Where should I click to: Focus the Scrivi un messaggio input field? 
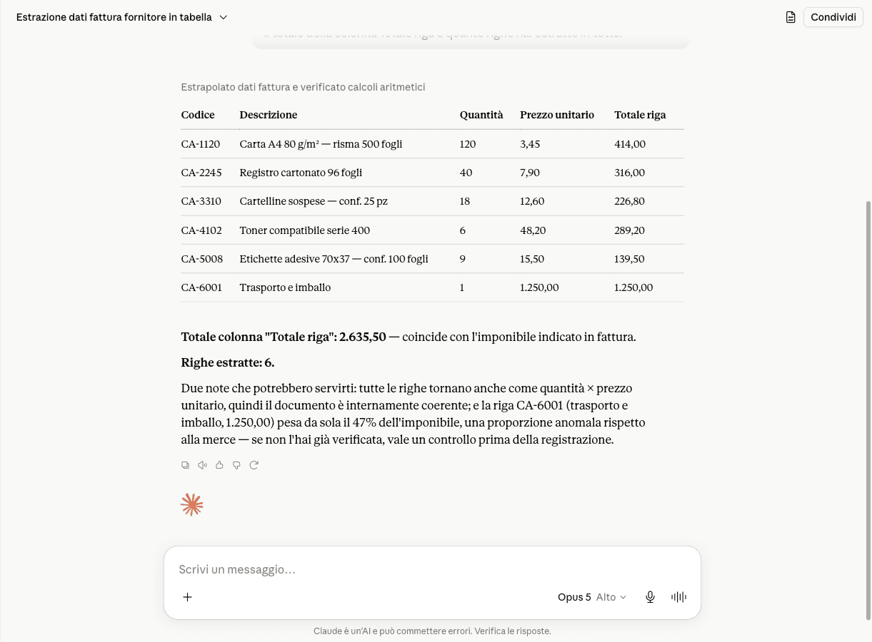point(432,569)
